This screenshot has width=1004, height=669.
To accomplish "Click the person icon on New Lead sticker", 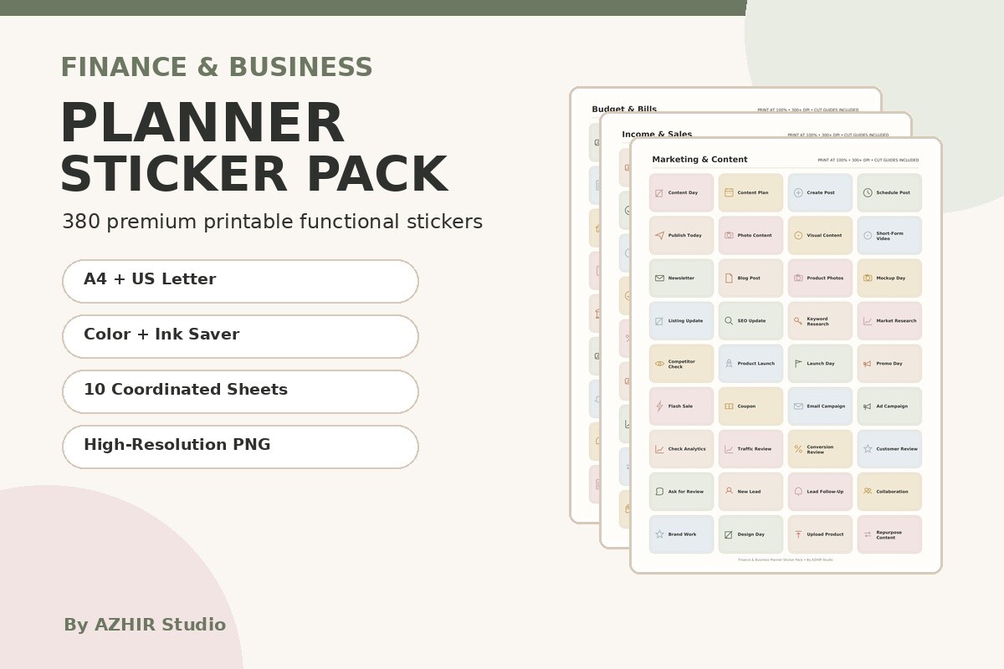I will (729, 491).
